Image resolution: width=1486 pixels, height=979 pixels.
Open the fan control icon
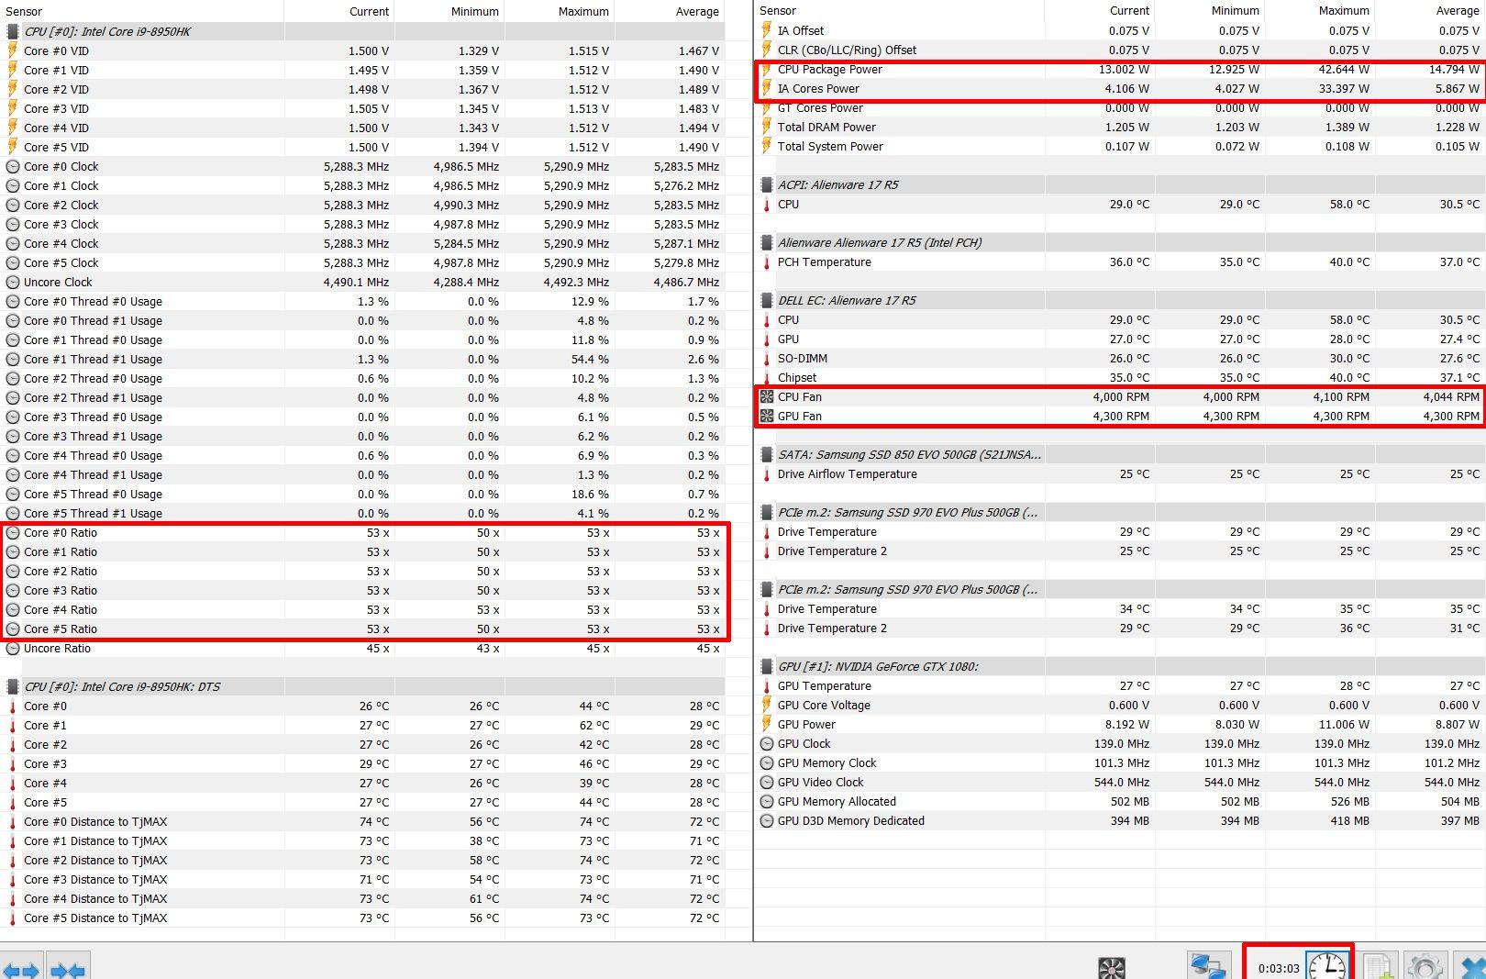[1111, 967]
